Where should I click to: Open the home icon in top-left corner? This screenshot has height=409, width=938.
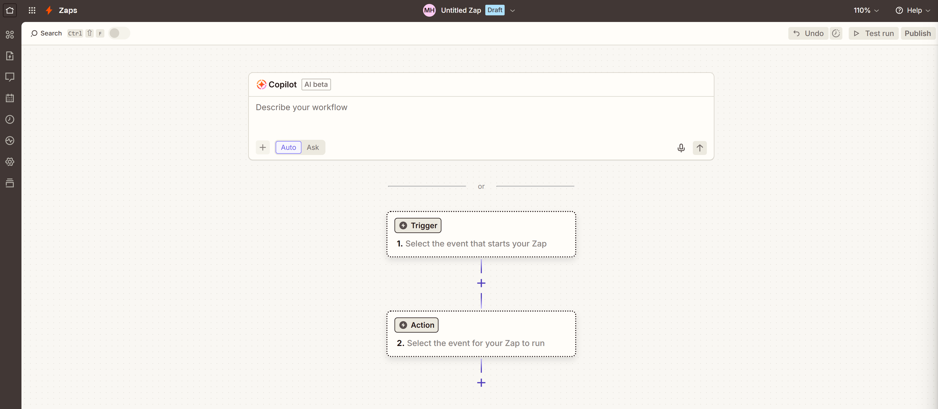point(10,10)
